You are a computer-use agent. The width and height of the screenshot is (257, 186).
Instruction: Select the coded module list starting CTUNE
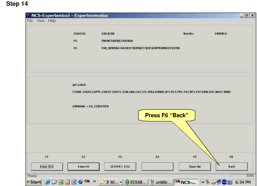(152, 92)
